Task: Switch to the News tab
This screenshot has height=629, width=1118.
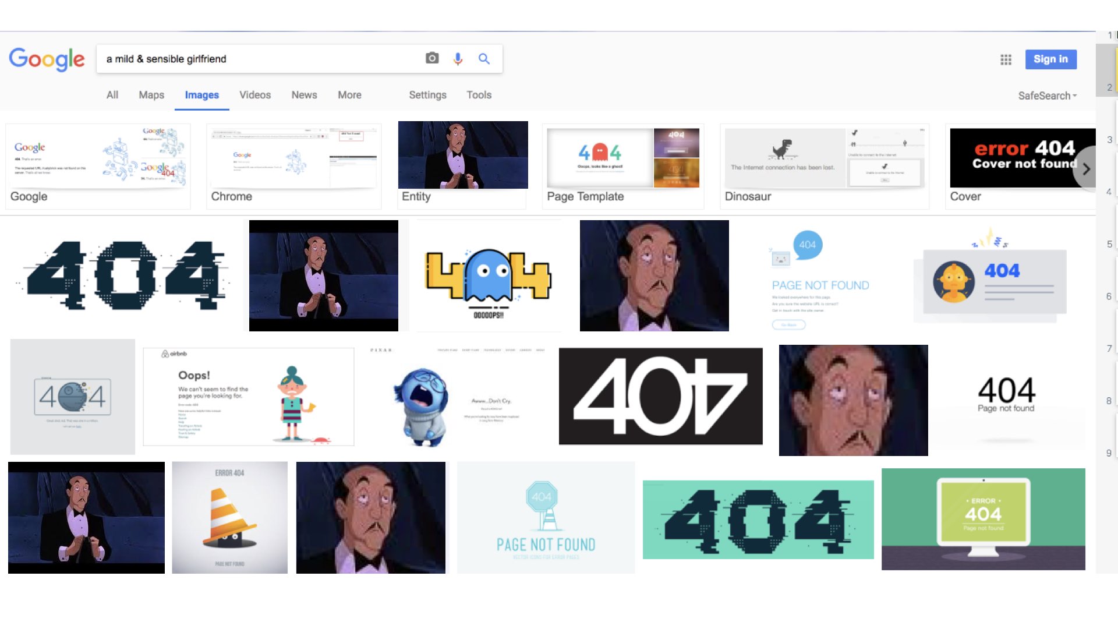Action: (x=304, y=95)
